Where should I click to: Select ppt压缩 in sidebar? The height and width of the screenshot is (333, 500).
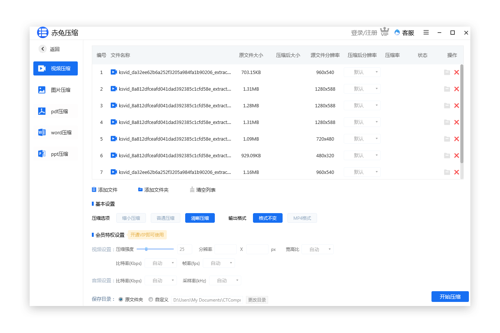point(56,154)
